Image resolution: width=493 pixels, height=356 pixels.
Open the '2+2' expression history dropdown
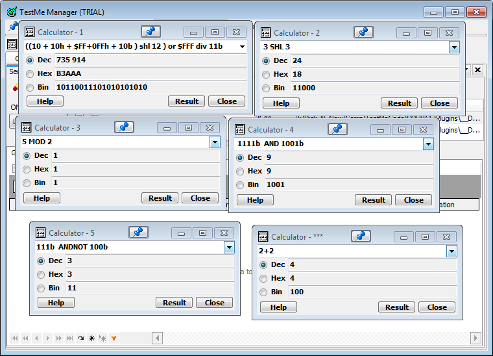pos(451,251)
